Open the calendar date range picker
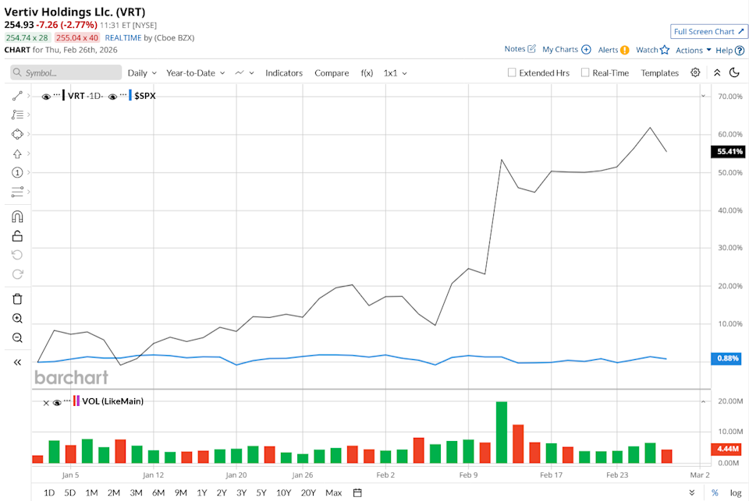This screenshot has width=749, height=501. point(357,492)
